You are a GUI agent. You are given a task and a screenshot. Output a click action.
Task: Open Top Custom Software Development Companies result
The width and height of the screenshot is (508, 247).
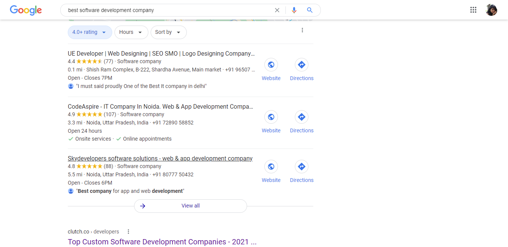pyautogui.click(x=162, y=242)
